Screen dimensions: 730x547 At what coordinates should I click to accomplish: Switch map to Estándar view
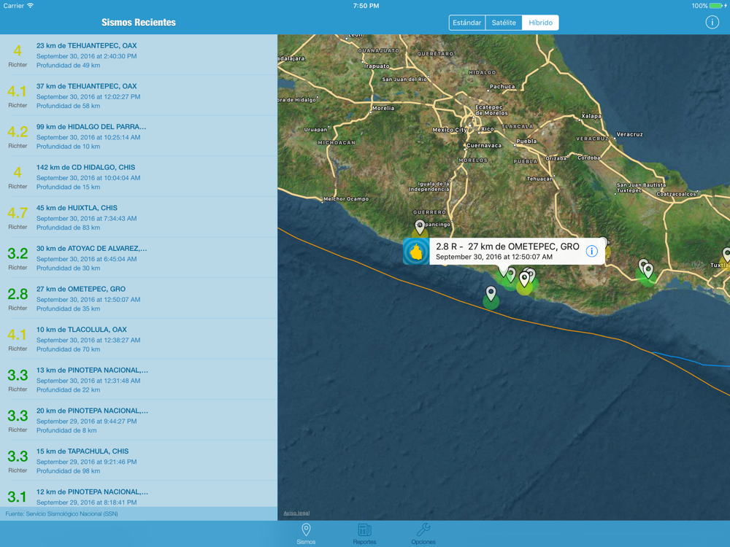(x=467, y=23)
